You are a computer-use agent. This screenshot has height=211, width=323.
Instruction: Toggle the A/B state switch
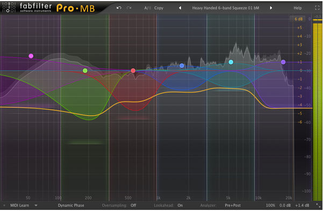tap(148, 8)
